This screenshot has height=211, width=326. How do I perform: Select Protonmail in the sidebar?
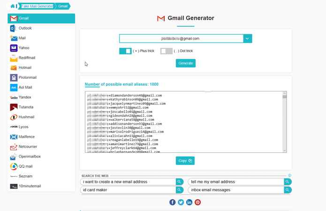coord(27,77)
